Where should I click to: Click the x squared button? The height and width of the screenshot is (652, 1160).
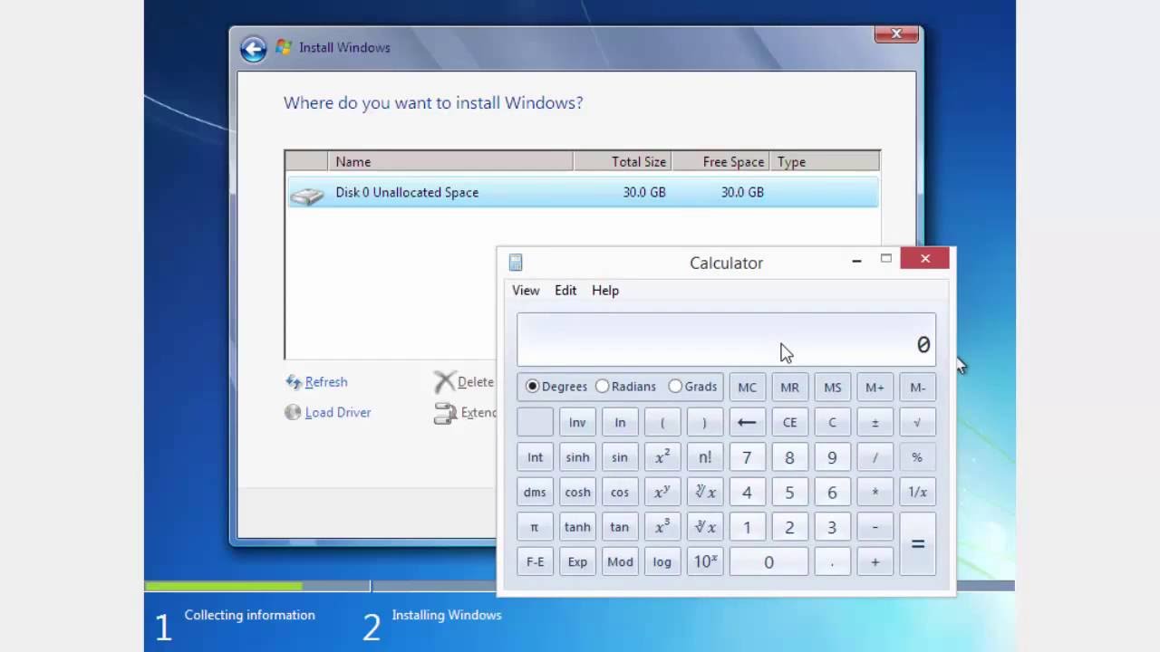662,457
